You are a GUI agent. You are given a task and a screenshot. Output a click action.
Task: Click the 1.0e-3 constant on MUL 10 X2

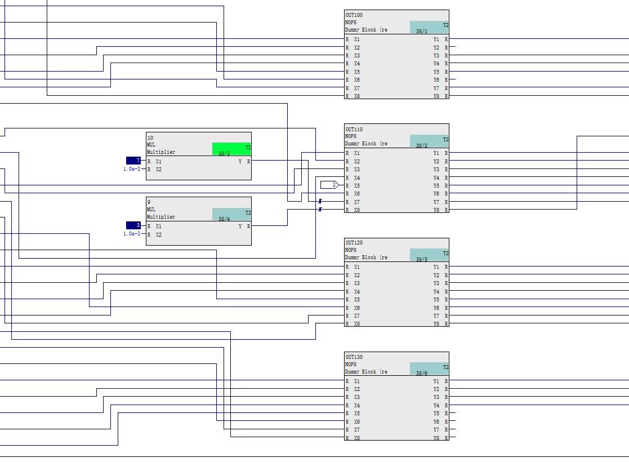click(x=132, y=169)
